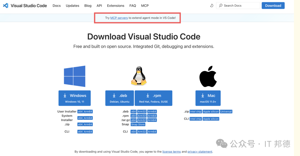Image resolution: width=300 pixels, height=156 pixels.
Task: Select Arm64 for Windows CLI
Action: [x=88, y=132]
